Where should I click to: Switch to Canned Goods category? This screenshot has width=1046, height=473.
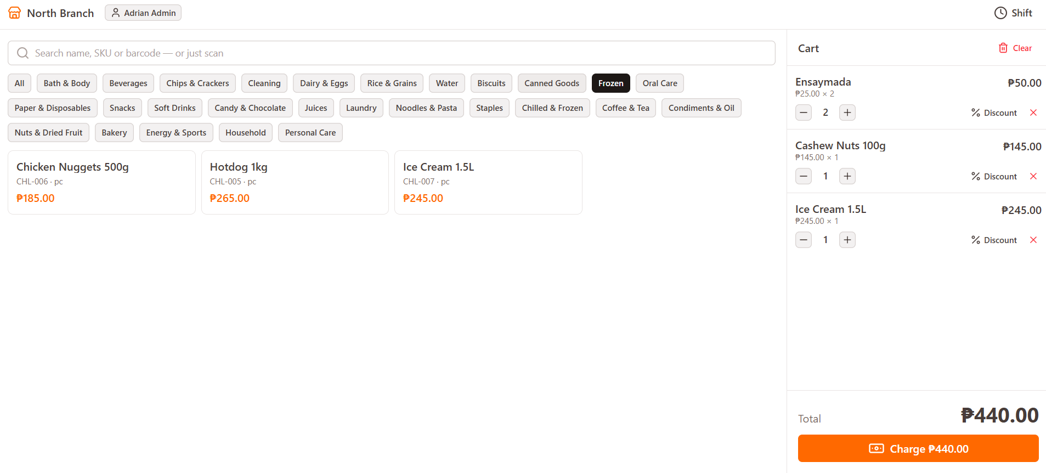pyautogui.click(x=552, y=83)
